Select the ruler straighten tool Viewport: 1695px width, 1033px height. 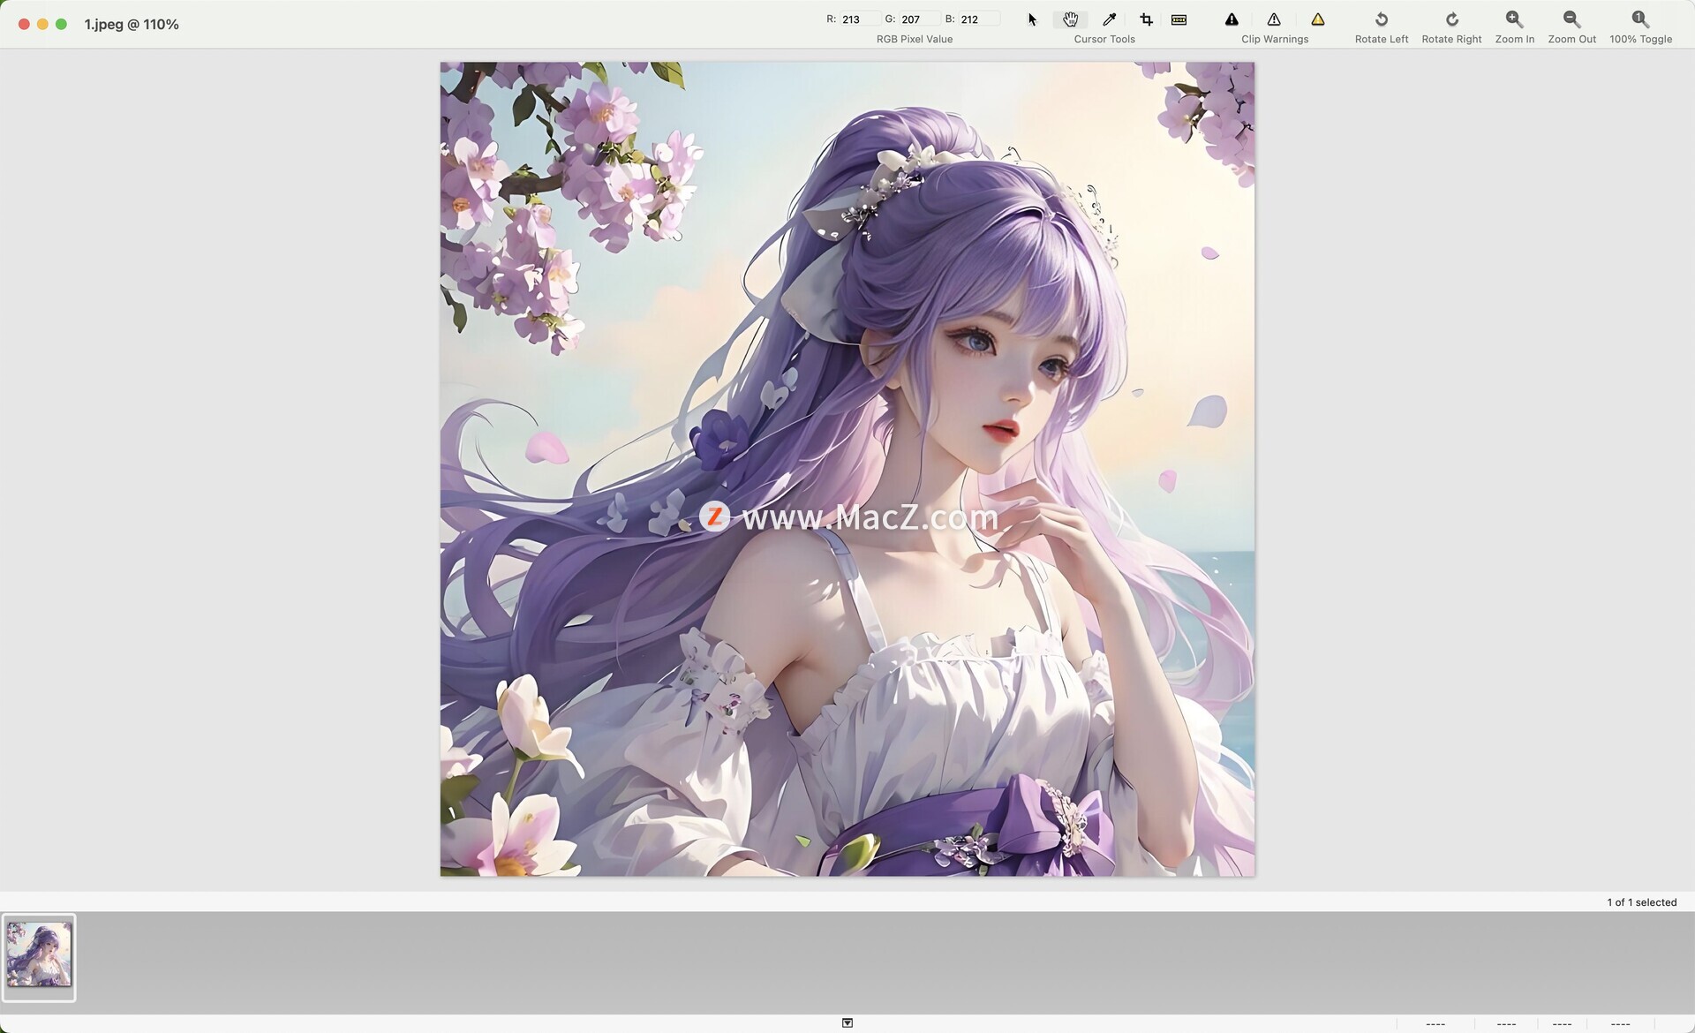point(1179,19)
